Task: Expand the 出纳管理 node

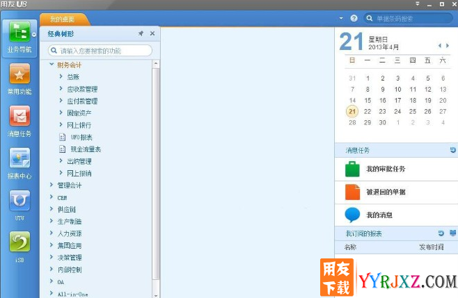Action: (61, 161)
